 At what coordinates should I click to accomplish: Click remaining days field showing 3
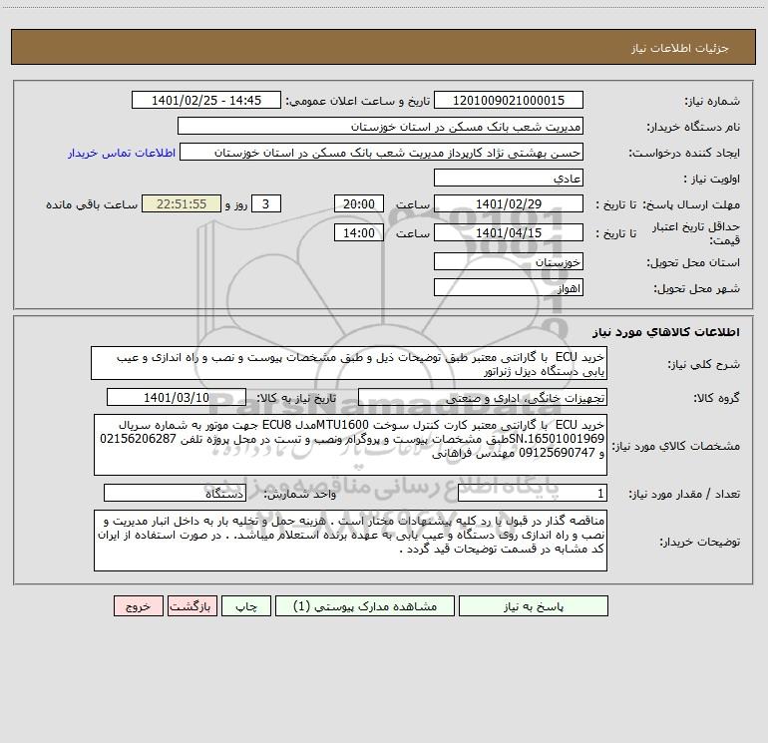click(x=266, y=203)
